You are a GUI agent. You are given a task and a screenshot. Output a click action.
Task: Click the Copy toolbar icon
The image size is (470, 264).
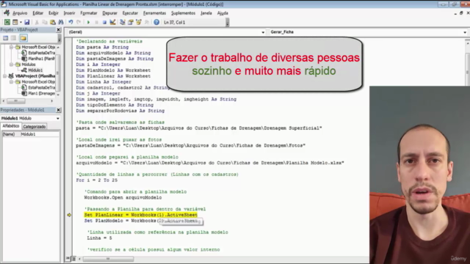tap(45, 22)
